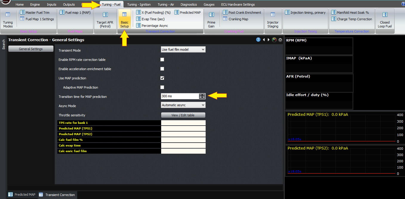This screenshot has height=199, width=405.
Task: Open Target AFR (Petrol)
Action: [x=105, y=20]
